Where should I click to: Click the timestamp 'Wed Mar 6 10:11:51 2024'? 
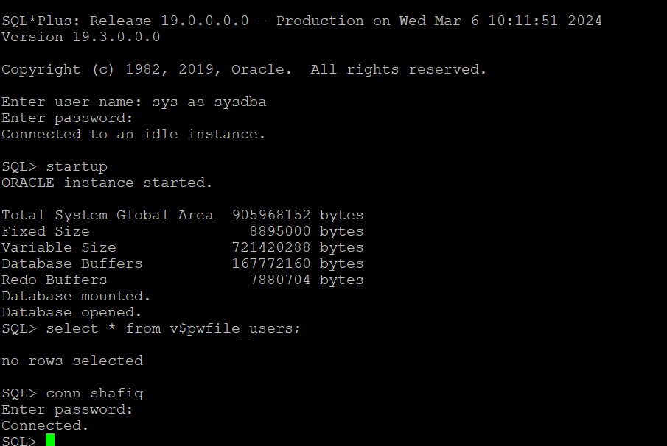point(500,21)
